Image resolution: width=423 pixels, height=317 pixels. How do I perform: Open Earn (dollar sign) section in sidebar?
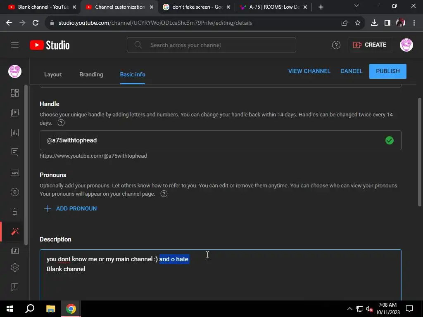[15, 212]
